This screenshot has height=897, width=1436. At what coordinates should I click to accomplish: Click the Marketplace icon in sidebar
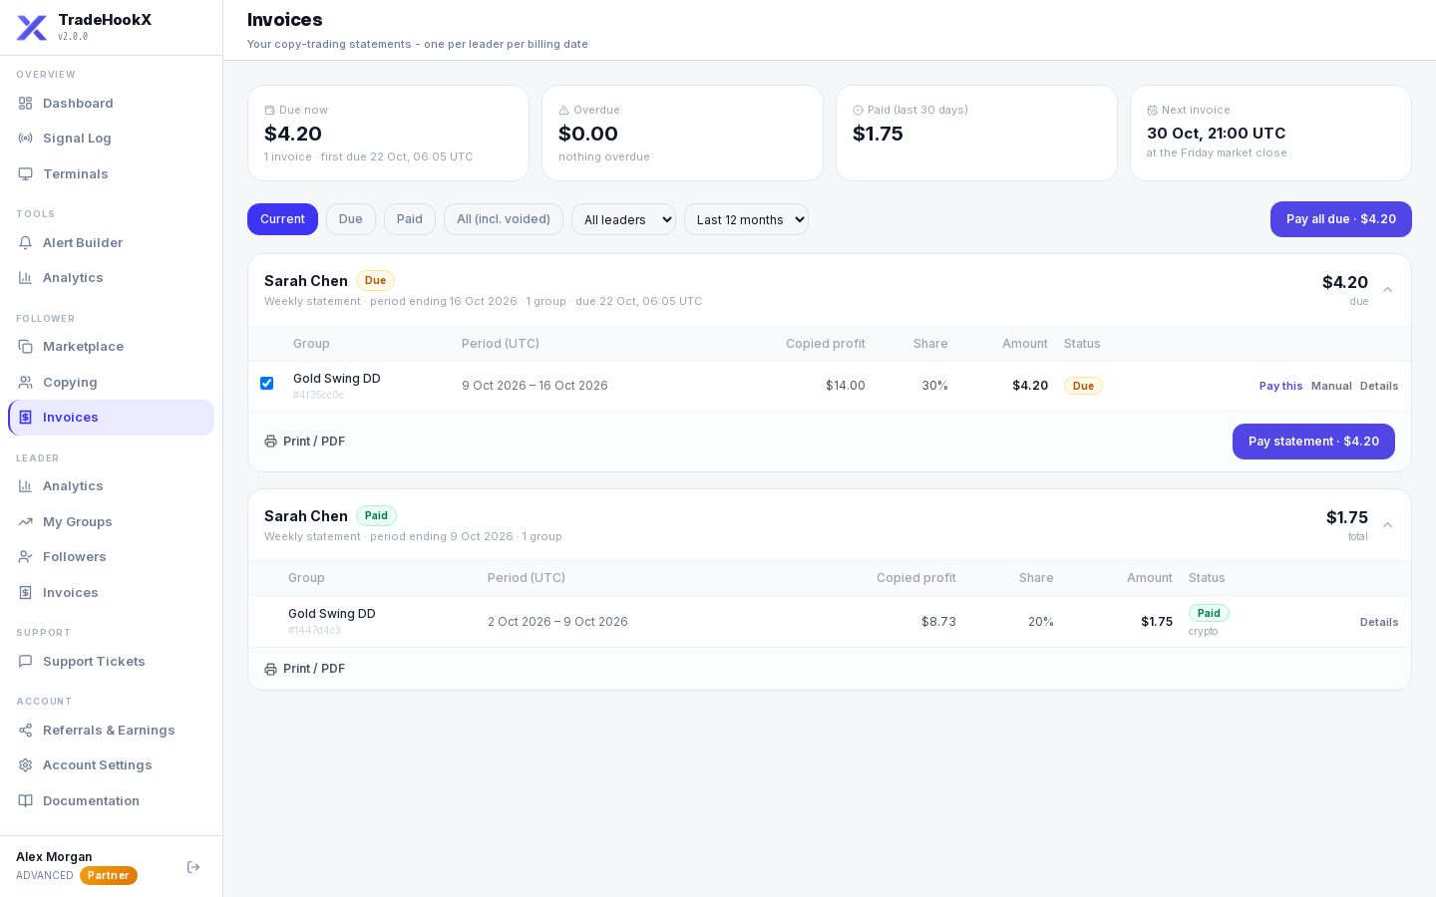[x=26, y=347]
